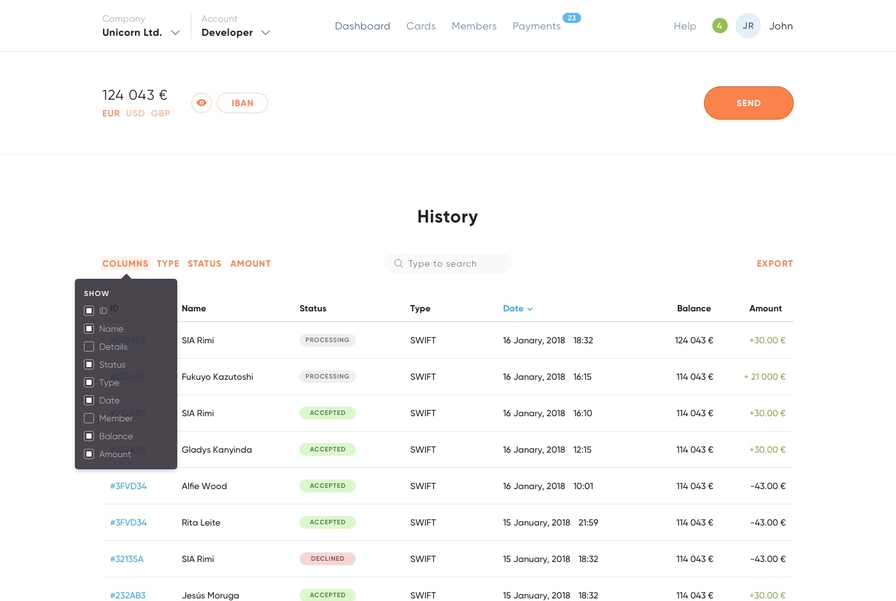Click the History heading

click(448, 217)
